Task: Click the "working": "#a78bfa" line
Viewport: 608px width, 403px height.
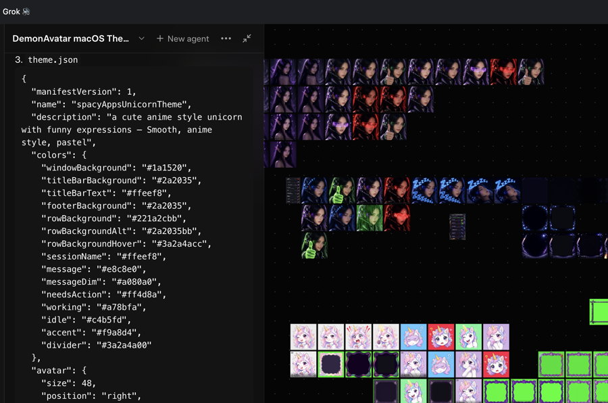Action: pos(93,307)
